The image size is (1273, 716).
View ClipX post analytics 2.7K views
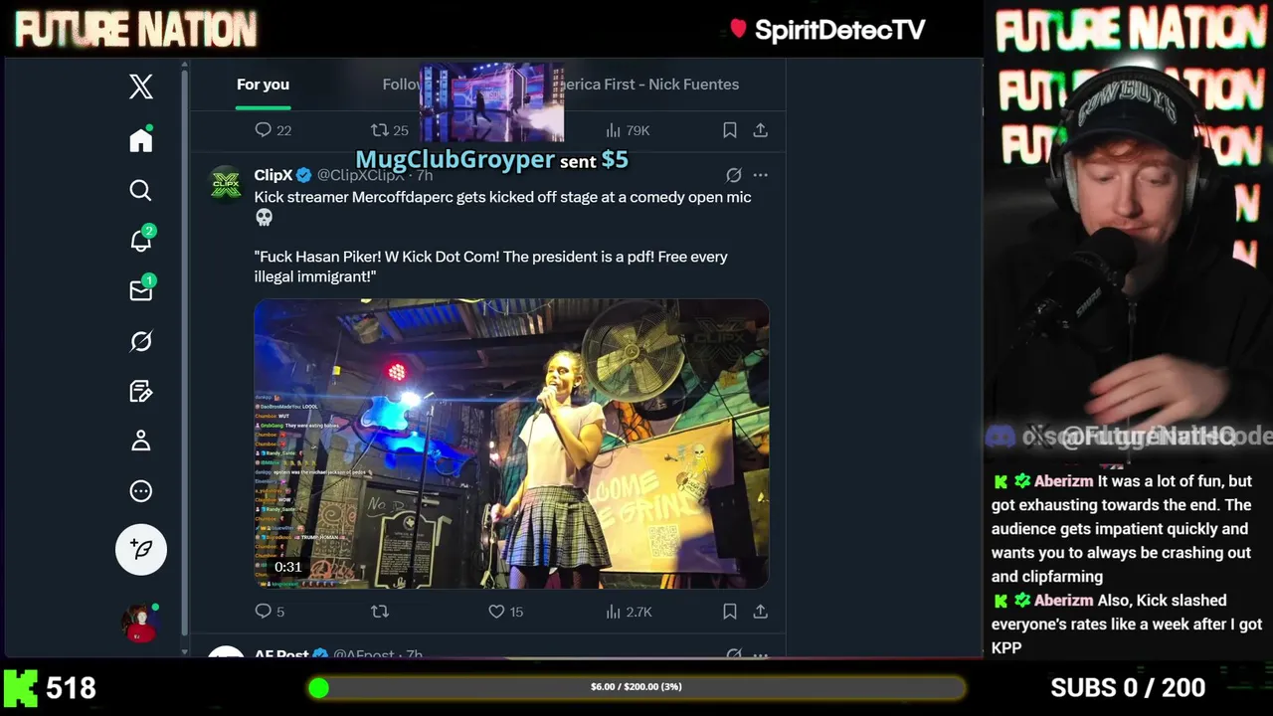[x=629, y=612]
